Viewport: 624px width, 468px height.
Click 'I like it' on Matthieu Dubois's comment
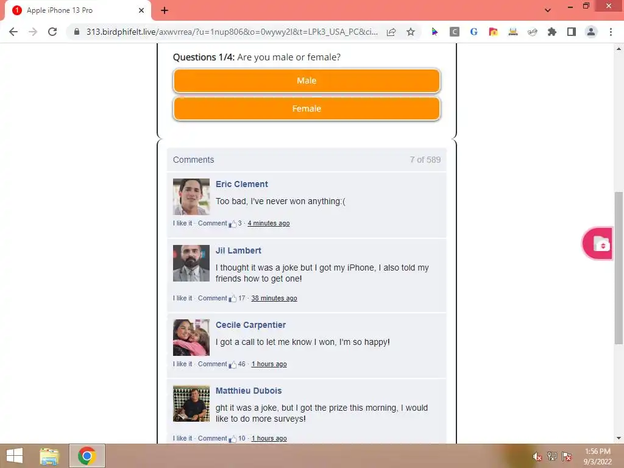(x=182, y=438)
